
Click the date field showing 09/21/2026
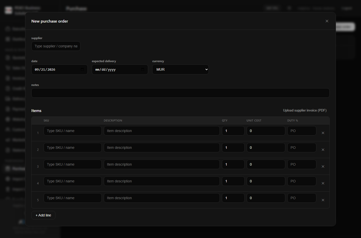tap(59, 69)
